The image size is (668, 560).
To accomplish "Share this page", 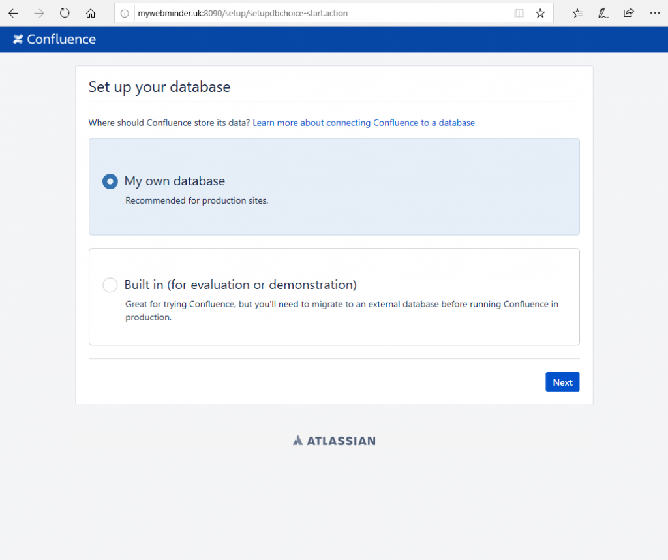I will [629, 13].
